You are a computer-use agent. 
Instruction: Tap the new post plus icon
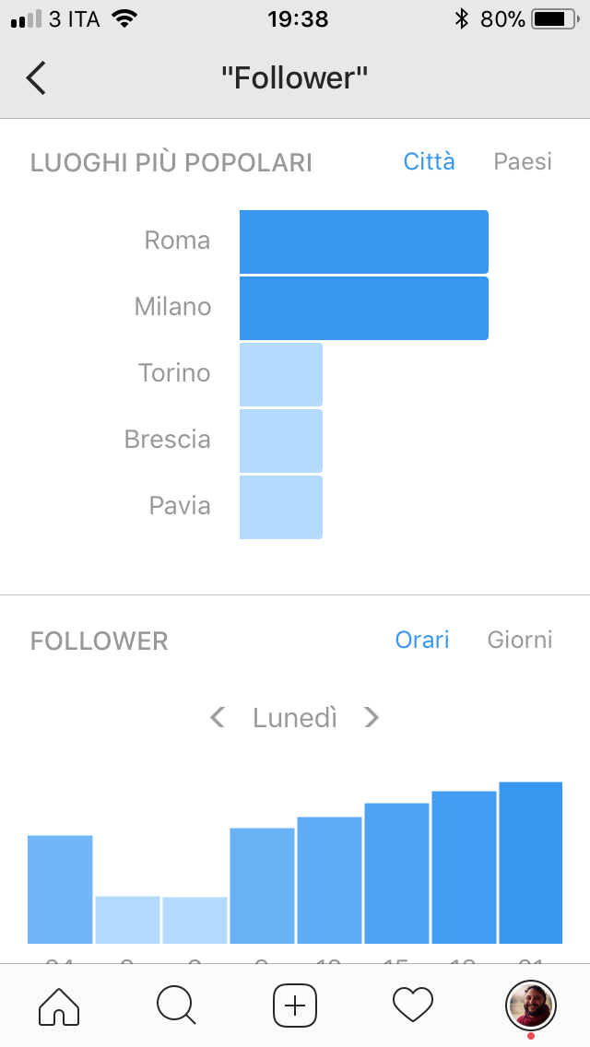coord(295,1005)
